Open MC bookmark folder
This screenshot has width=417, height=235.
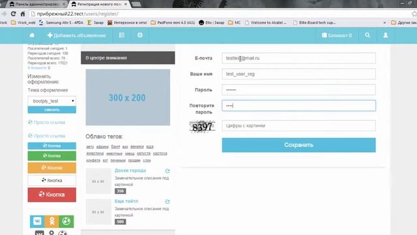pos(235,23)
